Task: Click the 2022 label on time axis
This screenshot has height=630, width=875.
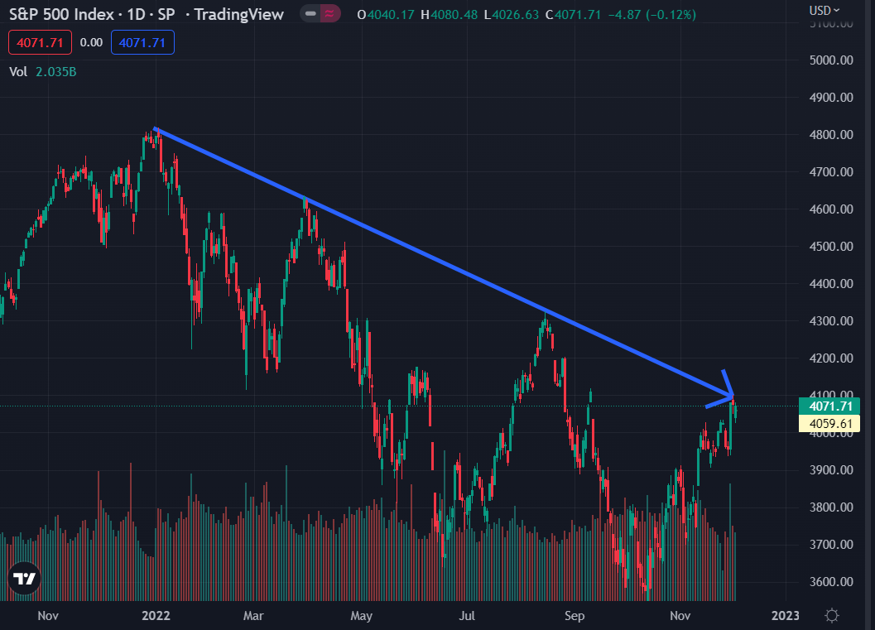Action: pos(156,615)
